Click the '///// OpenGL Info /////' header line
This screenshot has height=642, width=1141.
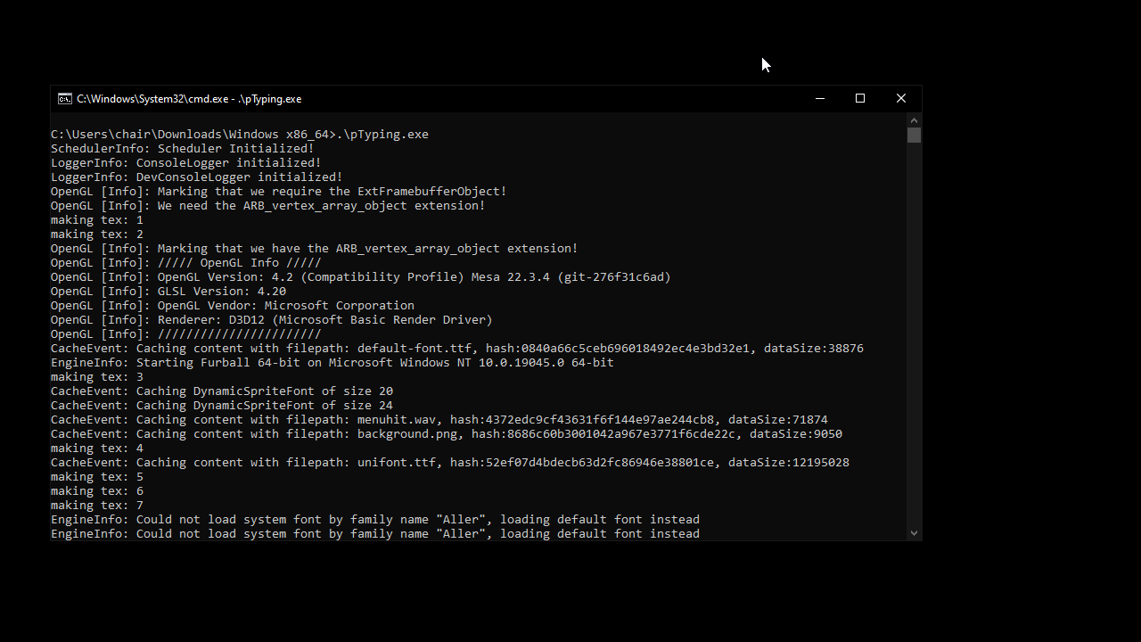pos(186,263)
